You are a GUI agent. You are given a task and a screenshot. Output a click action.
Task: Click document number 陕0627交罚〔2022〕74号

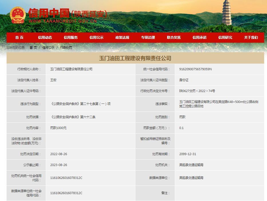coord(197,91)
